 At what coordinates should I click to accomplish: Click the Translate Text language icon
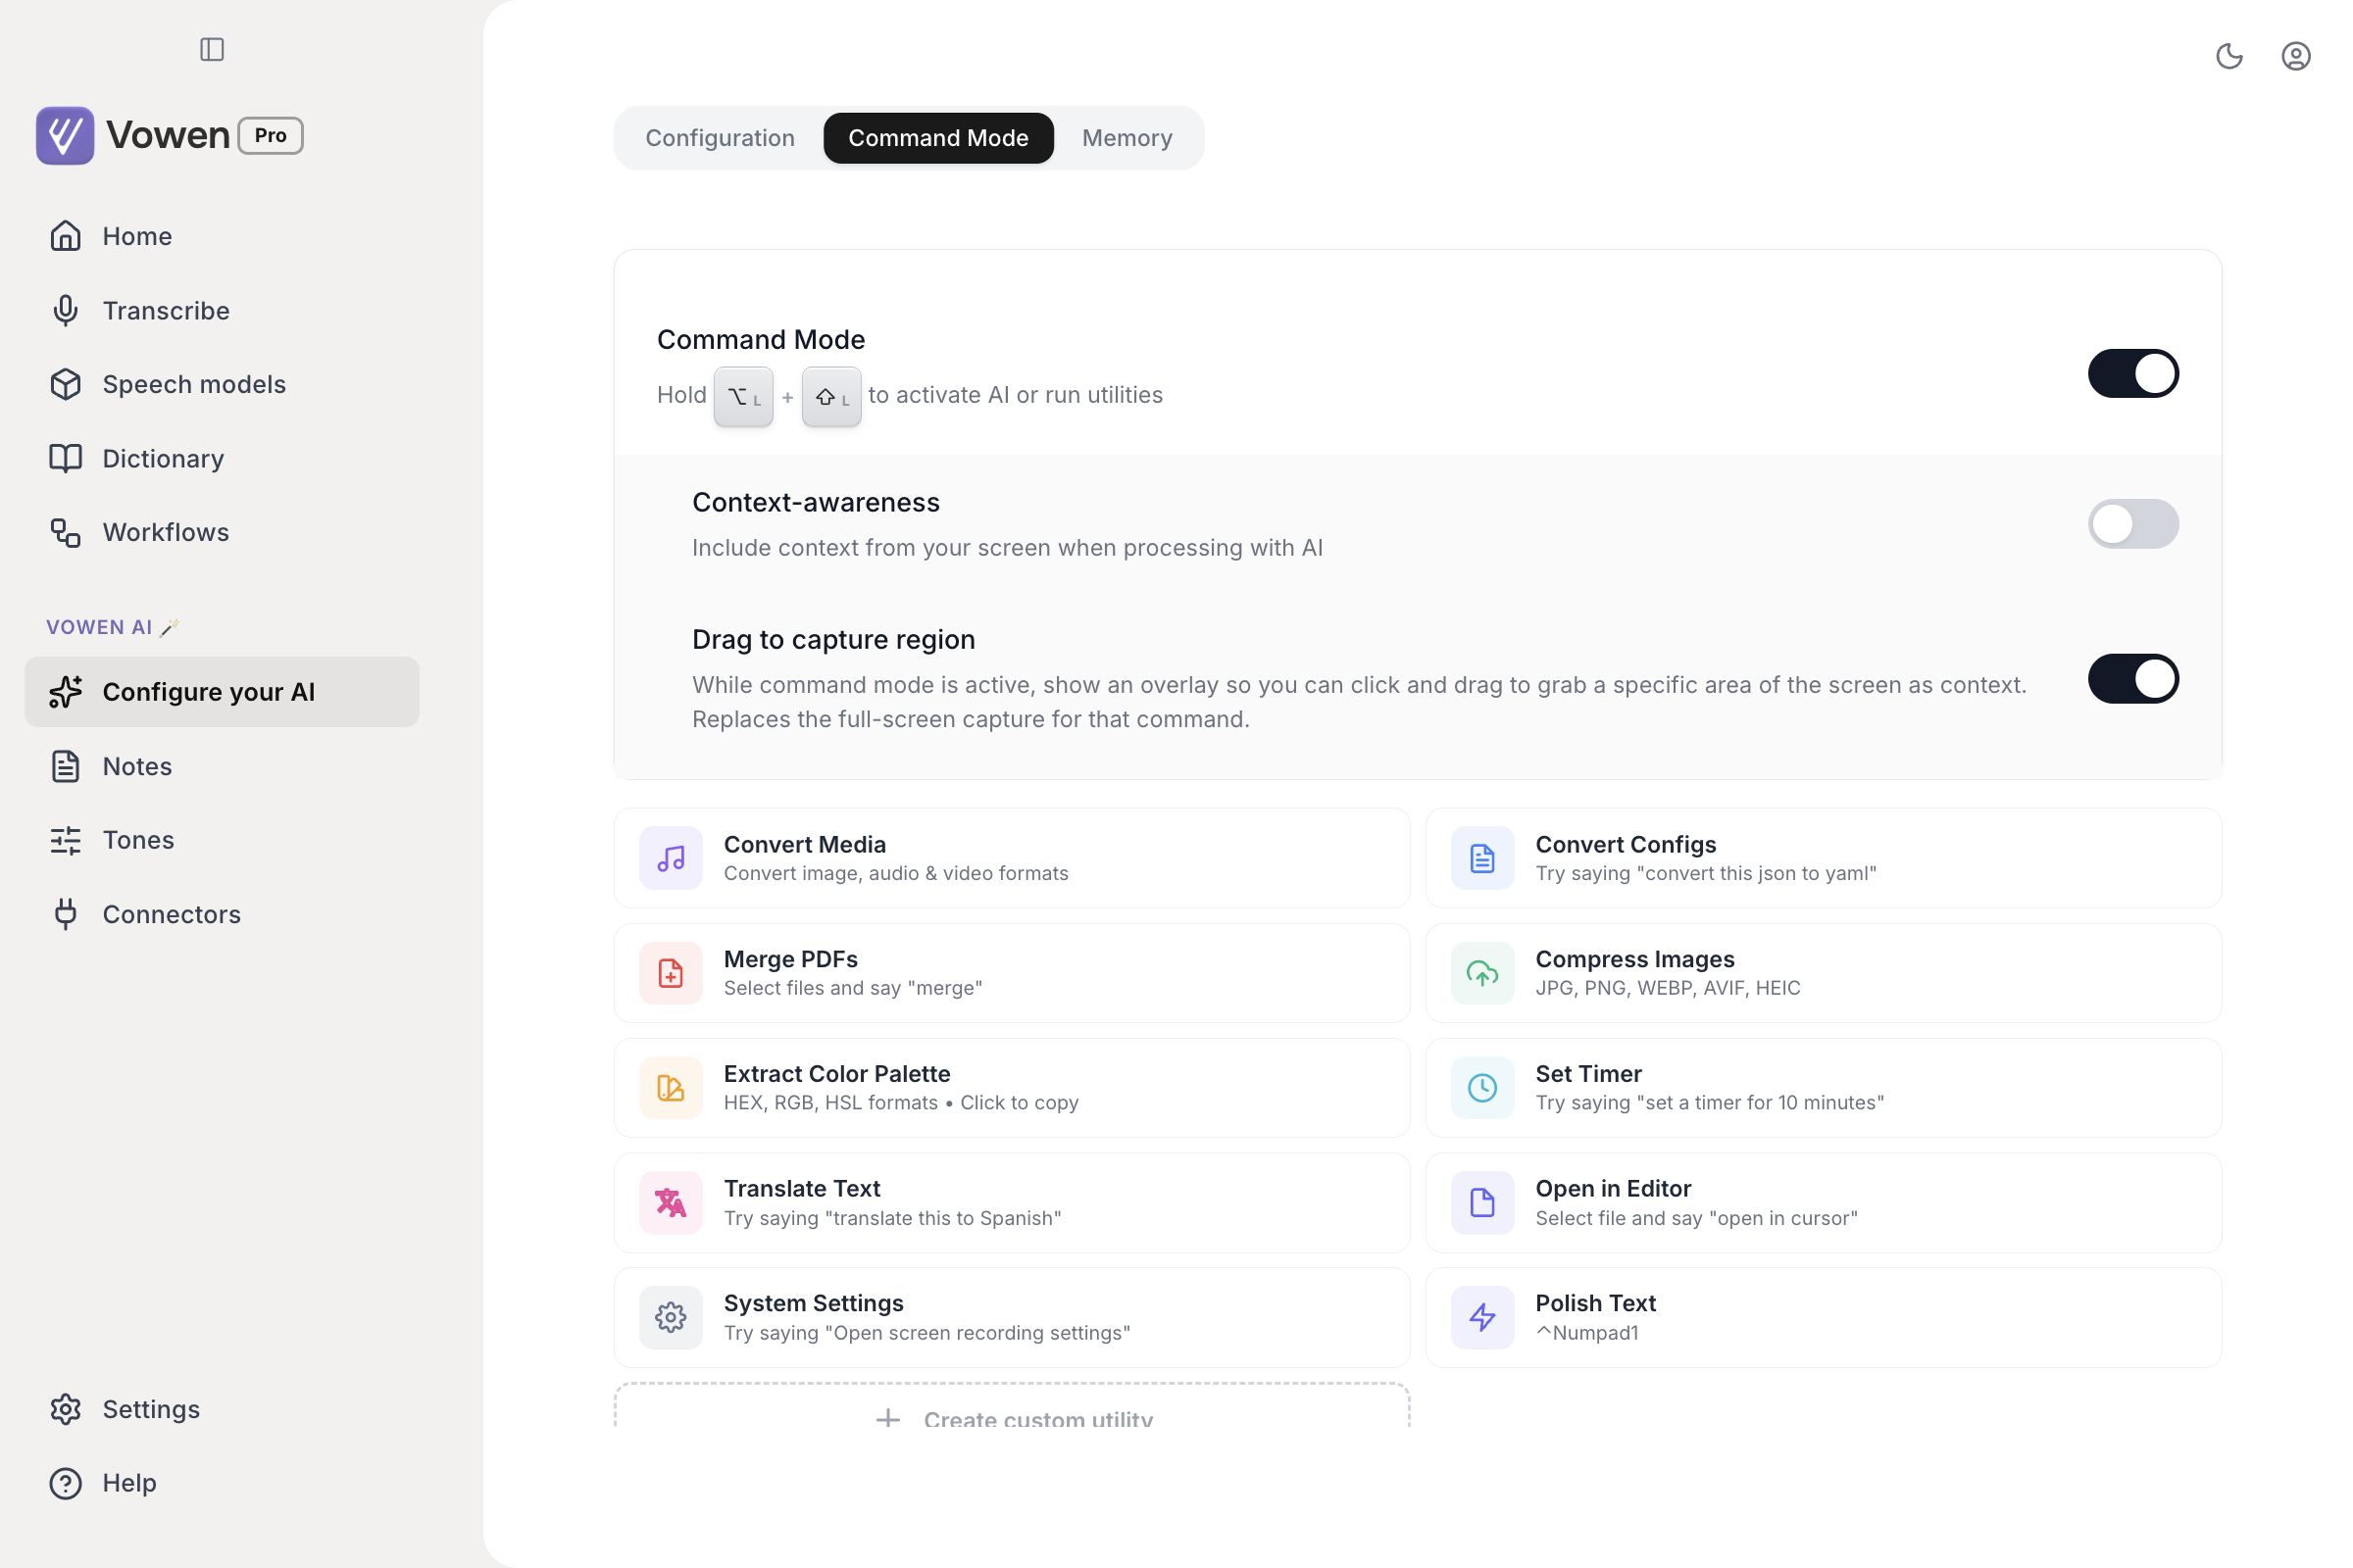[x=671, y=1203]
